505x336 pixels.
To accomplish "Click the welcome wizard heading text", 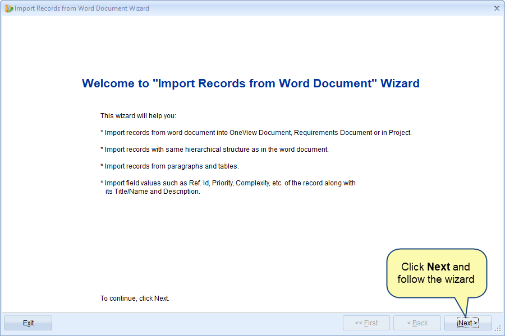I will coord(251,83).
